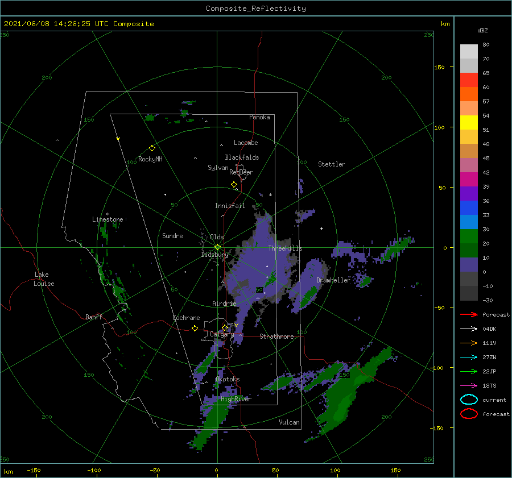The image size is (512, 478).
Task: Click the Ponoka city label
Action: [x=259, y=117]
